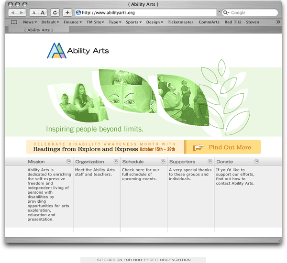Click the pointing hand icon in banner
287x263 pixels.
pos(199,147)
